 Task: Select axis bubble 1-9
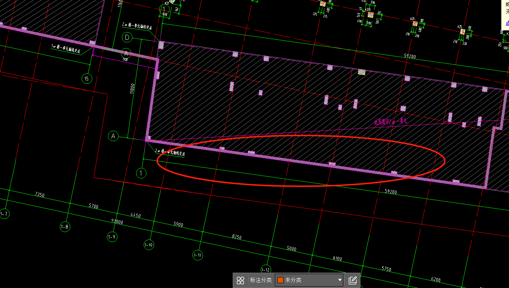tap(112, 237)
